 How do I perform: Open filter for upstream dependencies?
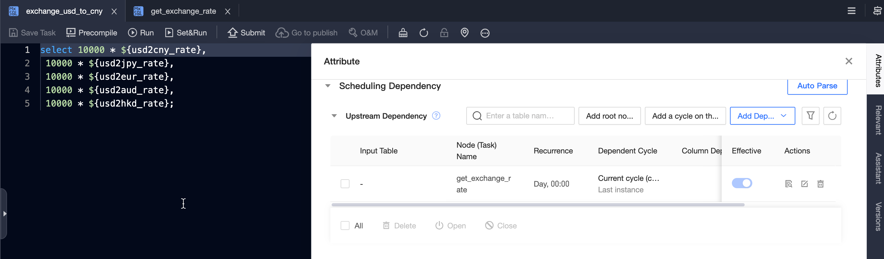[x=810, y=115]
